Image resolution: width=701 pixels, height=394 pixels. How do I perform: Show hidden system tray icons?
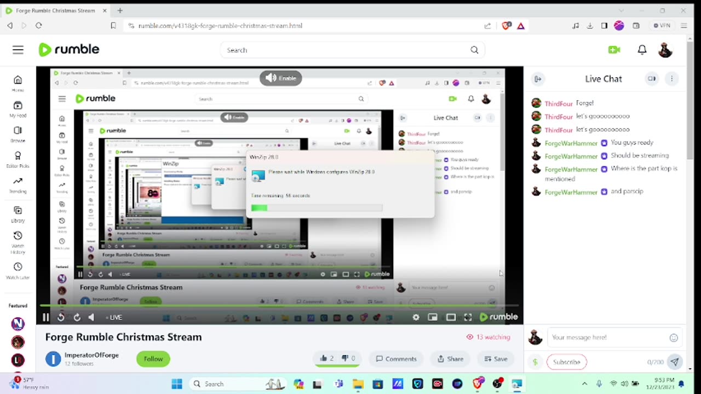(x=584, y=384)
